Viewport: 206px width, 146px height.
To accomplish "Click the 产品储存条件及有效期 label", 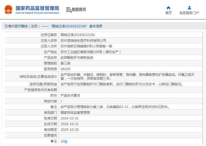I will click(x=41, y=90).
